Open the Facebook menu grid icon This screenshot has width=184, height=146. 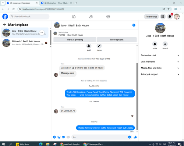point(163,17)
